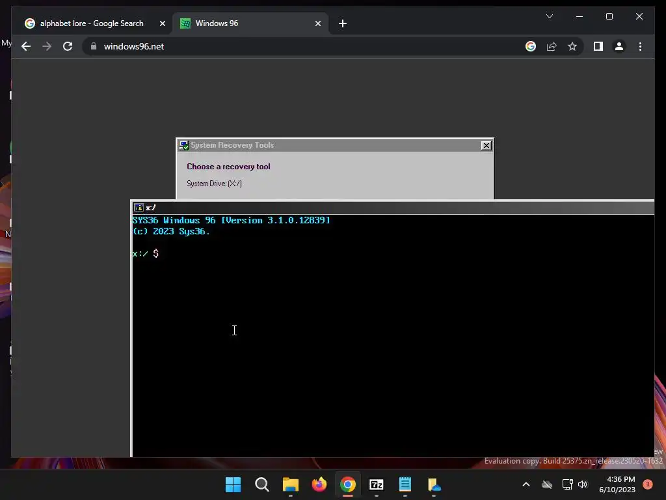Screen dimensions: 666x500
Task: Go forward to the next page
Action: click(x=47, y=46)
